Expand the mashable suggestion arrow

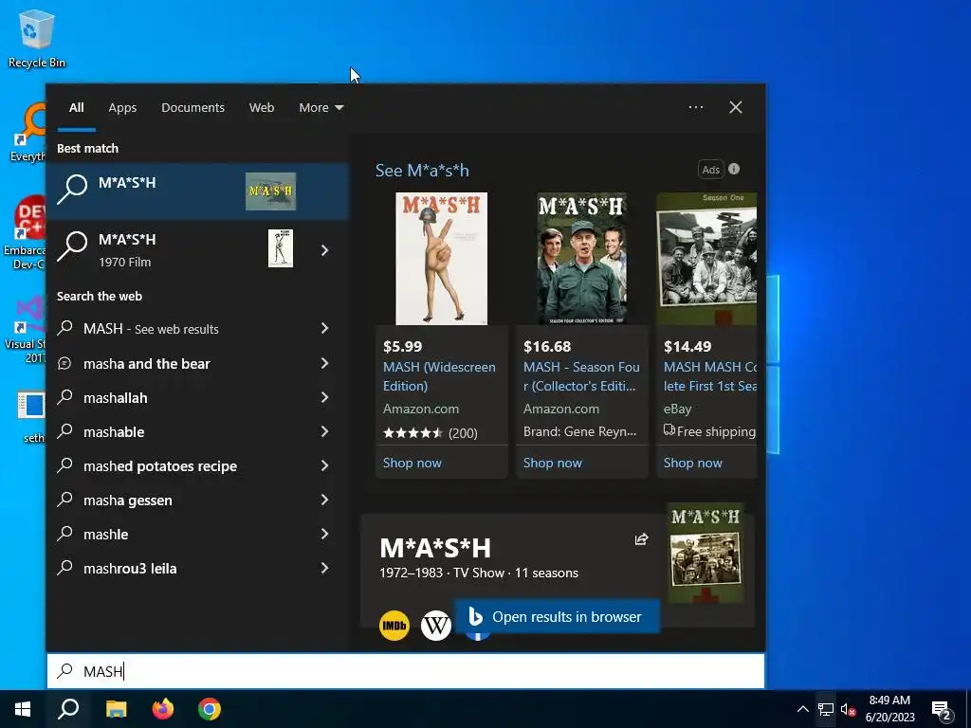[x=324, y=431]
